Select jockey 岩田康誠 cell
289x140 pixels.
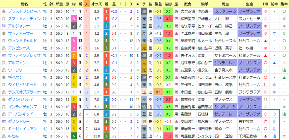point(205,107)
